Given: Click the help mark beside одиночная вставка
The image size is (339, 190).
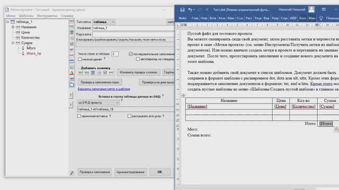Looking at the screenshot, I should pyautogui.click(x=110, y=116).
